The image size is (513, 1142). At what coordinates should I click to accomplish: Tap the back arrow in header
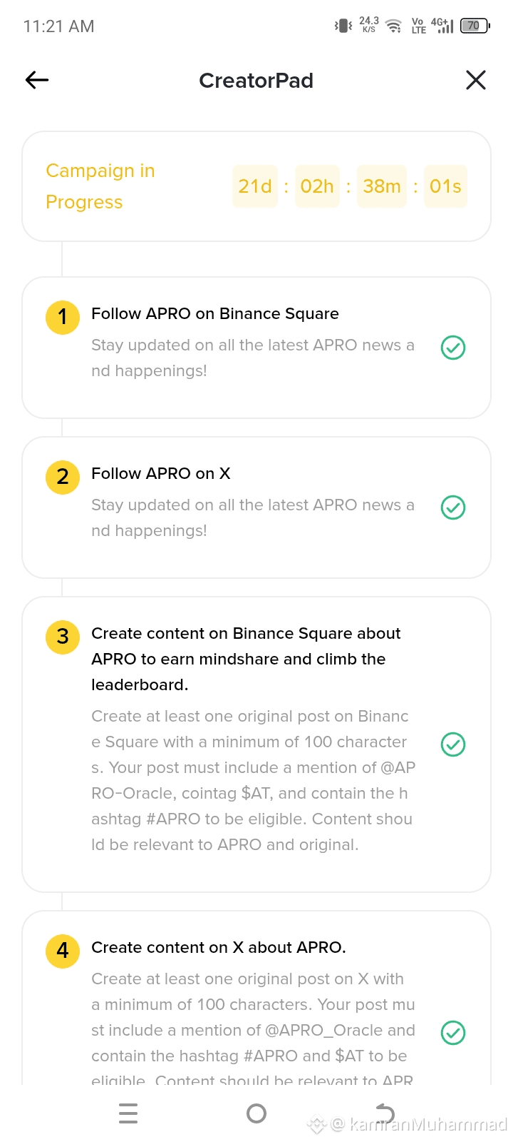[x=37, y=80]
